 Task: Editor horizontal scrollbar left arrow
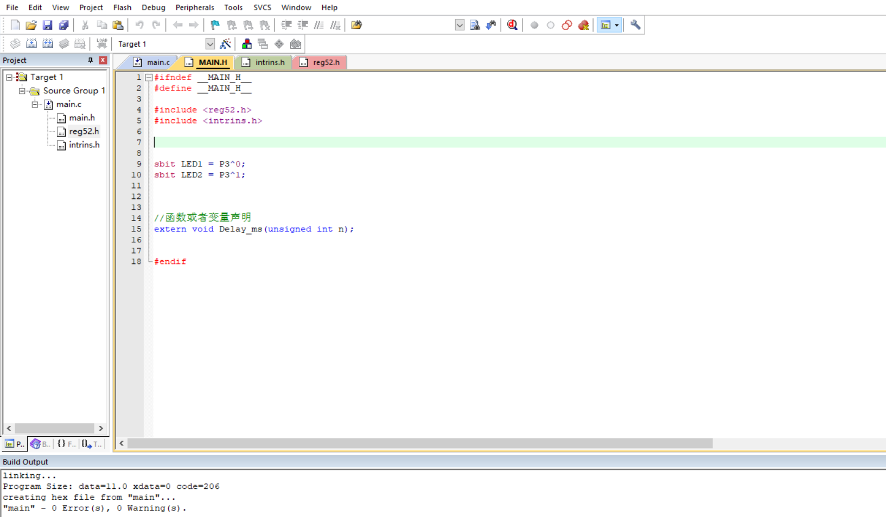click(x=122, y=443)
